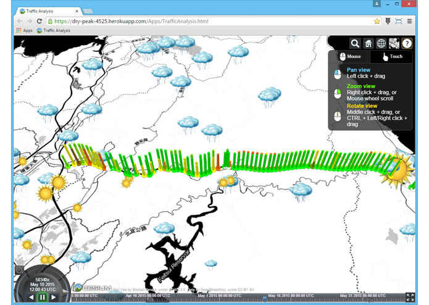
Task: Click the 50340x speed readout
Action: [x=43, y=280]
